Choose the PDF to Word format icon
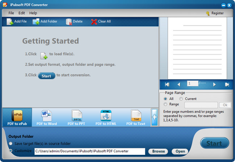235x162 pixels. coord(46,115)
